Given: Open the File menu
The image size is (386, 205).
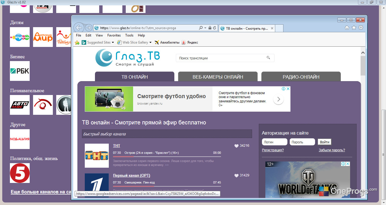Looking at the screenshot, I should click(79, 35).
